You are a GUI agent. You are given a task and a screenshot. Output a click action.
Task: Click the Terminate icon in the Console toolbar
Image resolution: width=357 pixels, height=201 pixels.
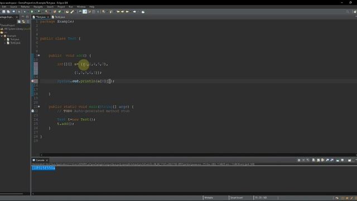point(299,160)
